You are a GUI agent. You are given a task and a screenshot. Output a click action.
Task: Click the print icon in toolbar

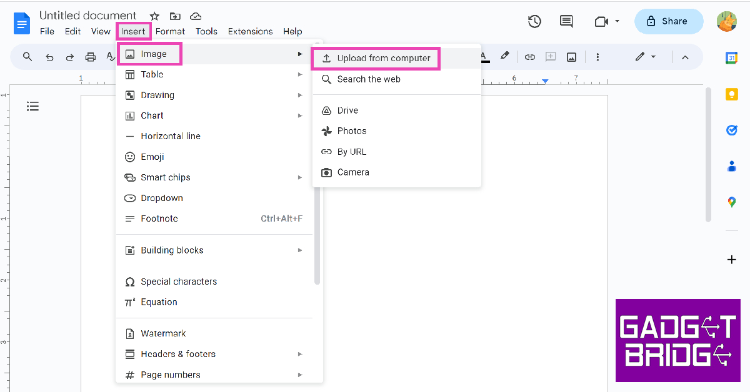coord(91,57)
